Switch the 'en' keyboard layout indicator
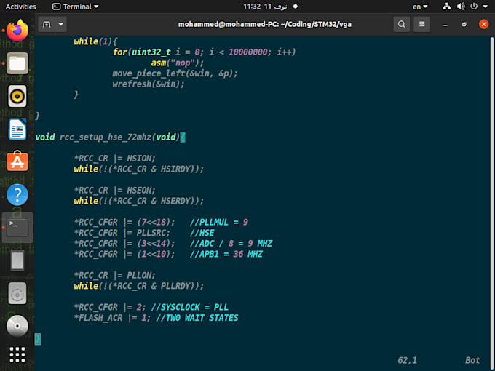The image size is (495, 371). coord(420,7)
